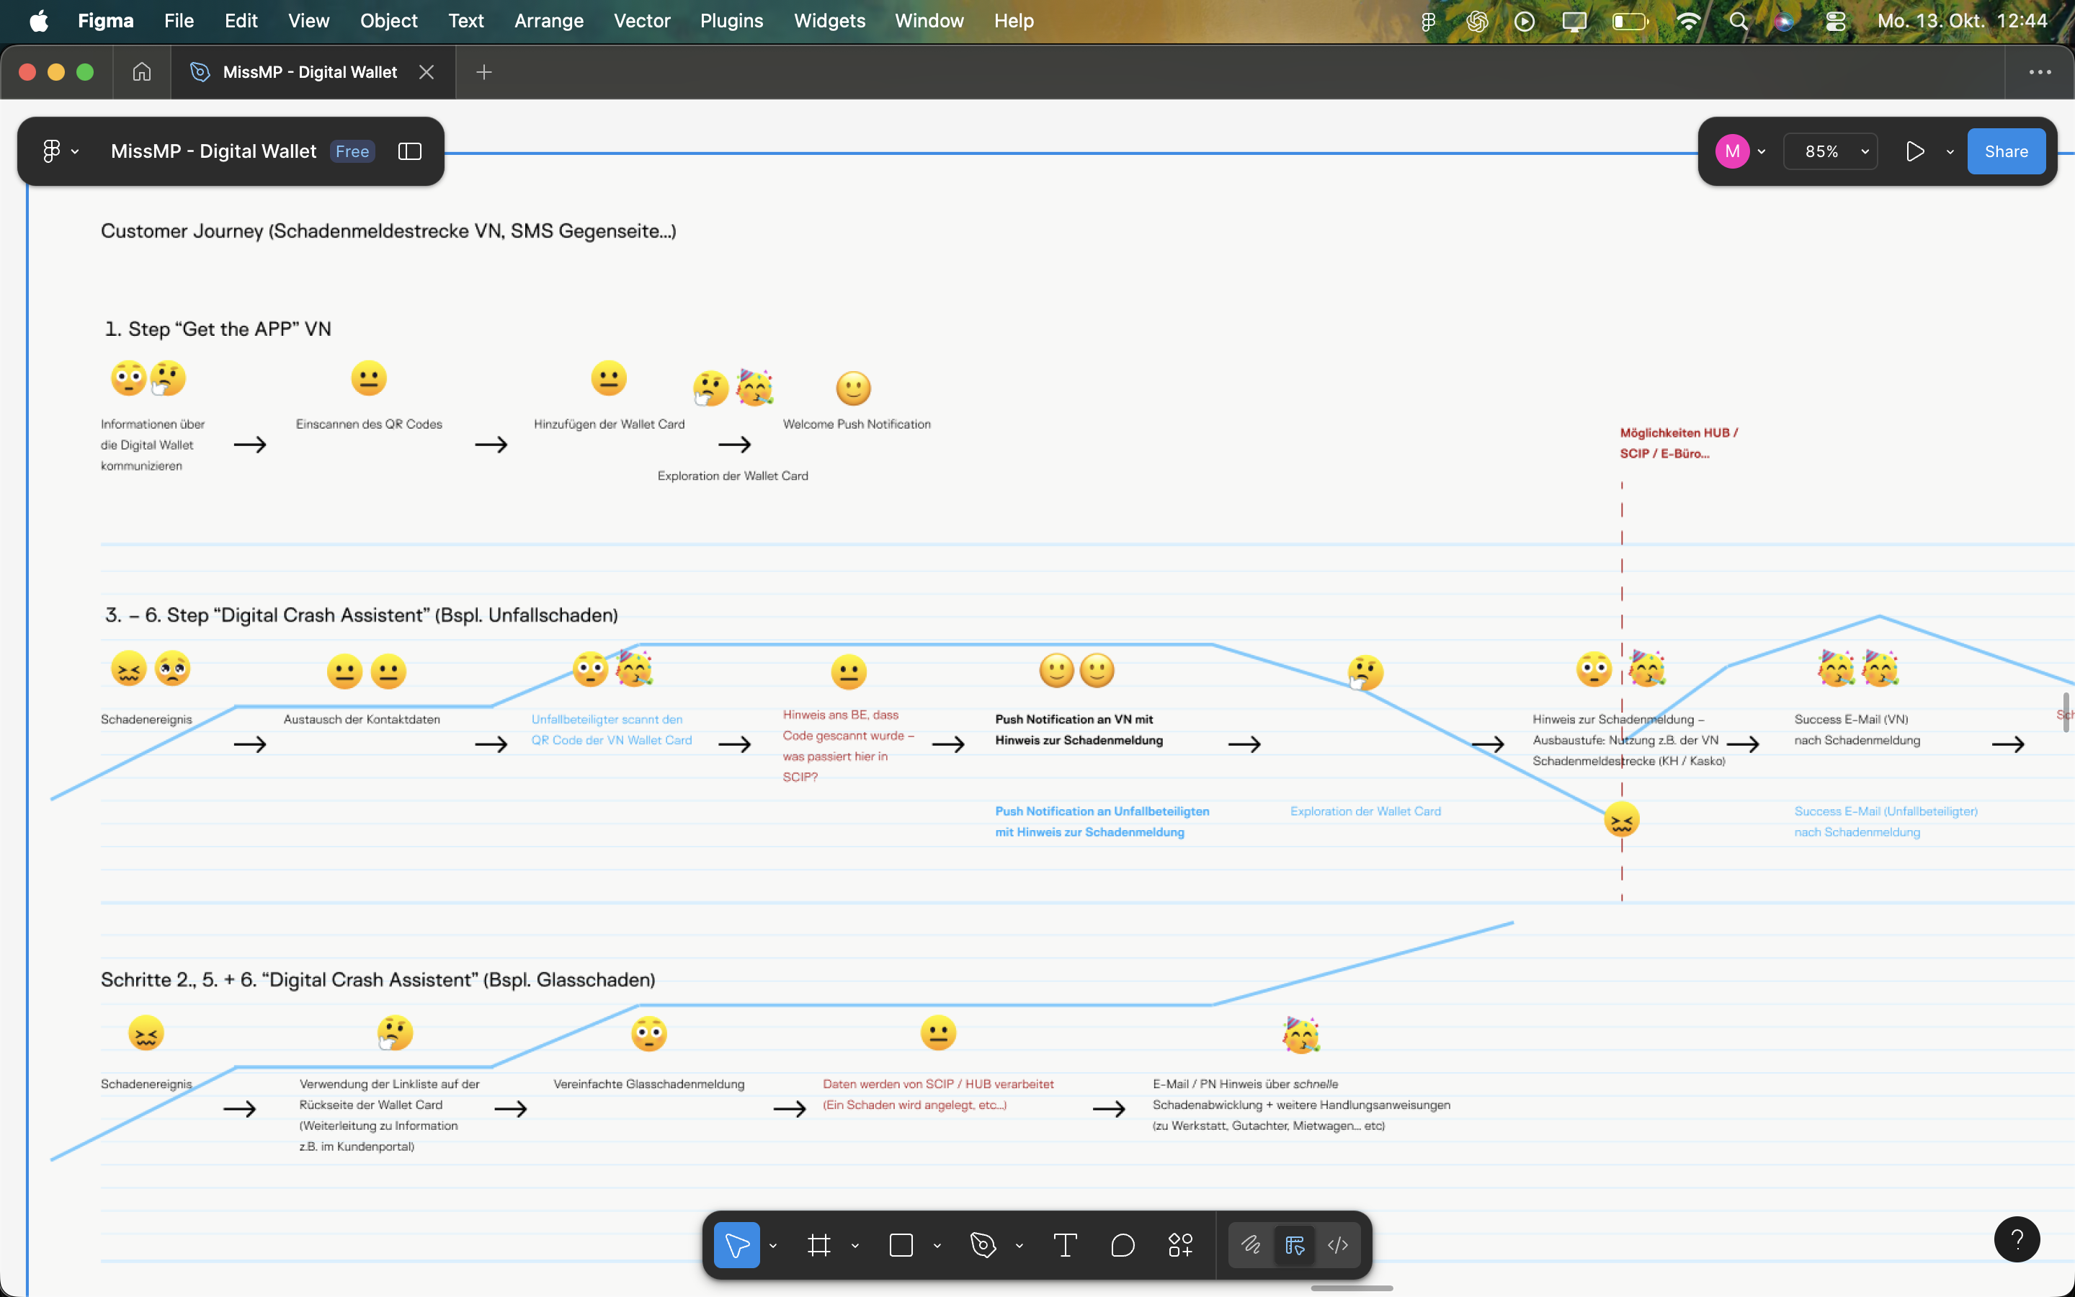The width and height of the screenshot is (2075, 1297).
Task: Switch to MissMP - Digital Wallet tab
Action: [x=310, y=72]
